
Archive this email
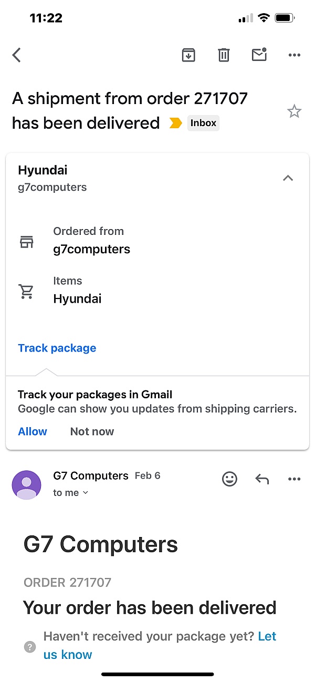point(188,55)
